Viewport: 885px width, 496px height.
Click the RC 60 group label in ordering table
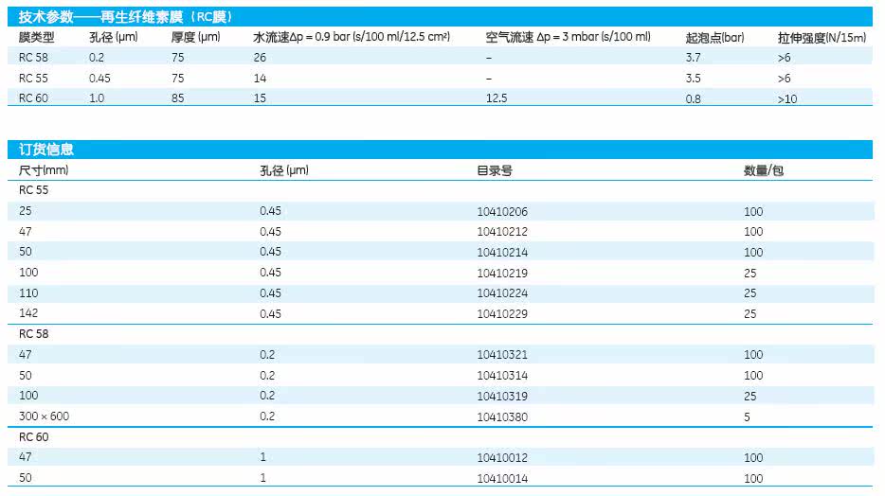pyautogui.click(x=34, y=436)
